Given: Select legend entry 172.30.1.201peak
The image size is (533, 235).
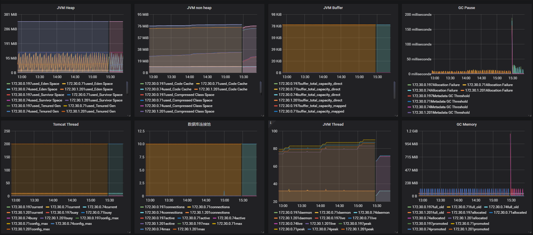Looking at the screenshot, I should coord(360,229).
